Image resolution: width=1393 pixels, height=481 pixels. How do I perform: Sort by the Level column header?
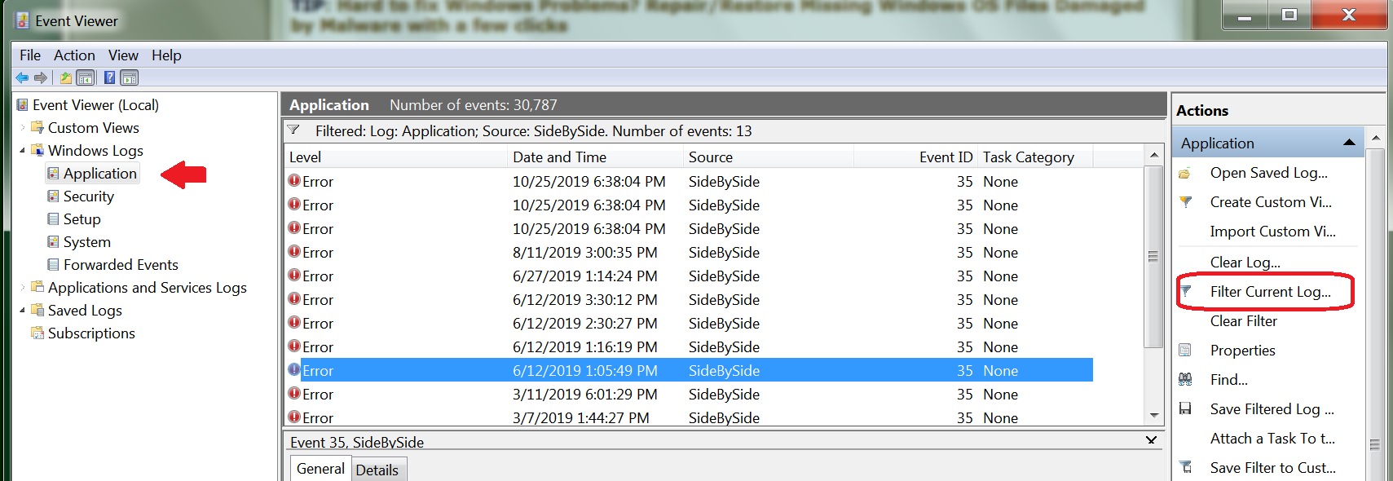click(x=396, y=157)
